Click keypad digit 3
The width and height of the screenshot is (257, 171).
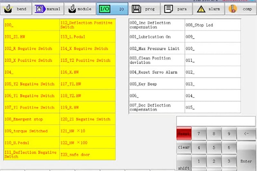click(229, 161)
